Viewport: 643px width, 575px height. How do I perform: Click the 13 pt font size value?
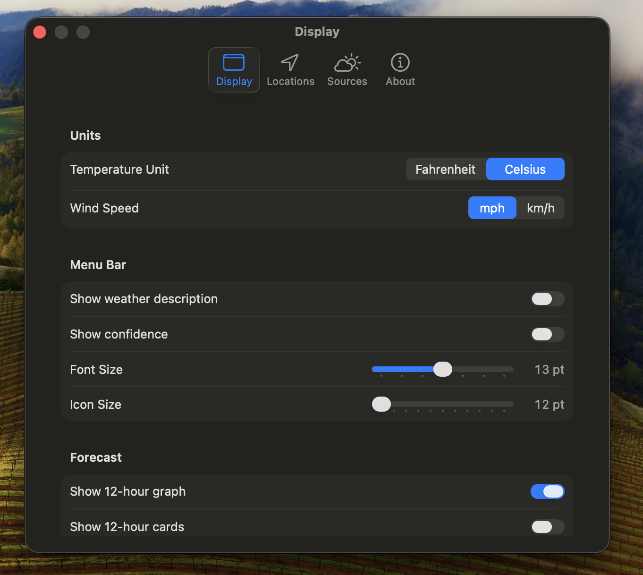(x=550, y=370)
